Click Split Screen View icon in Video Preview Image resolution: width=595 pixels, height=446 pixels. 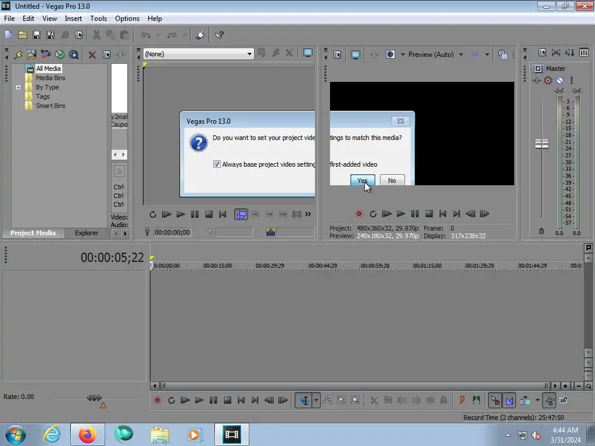click(390, 55)
